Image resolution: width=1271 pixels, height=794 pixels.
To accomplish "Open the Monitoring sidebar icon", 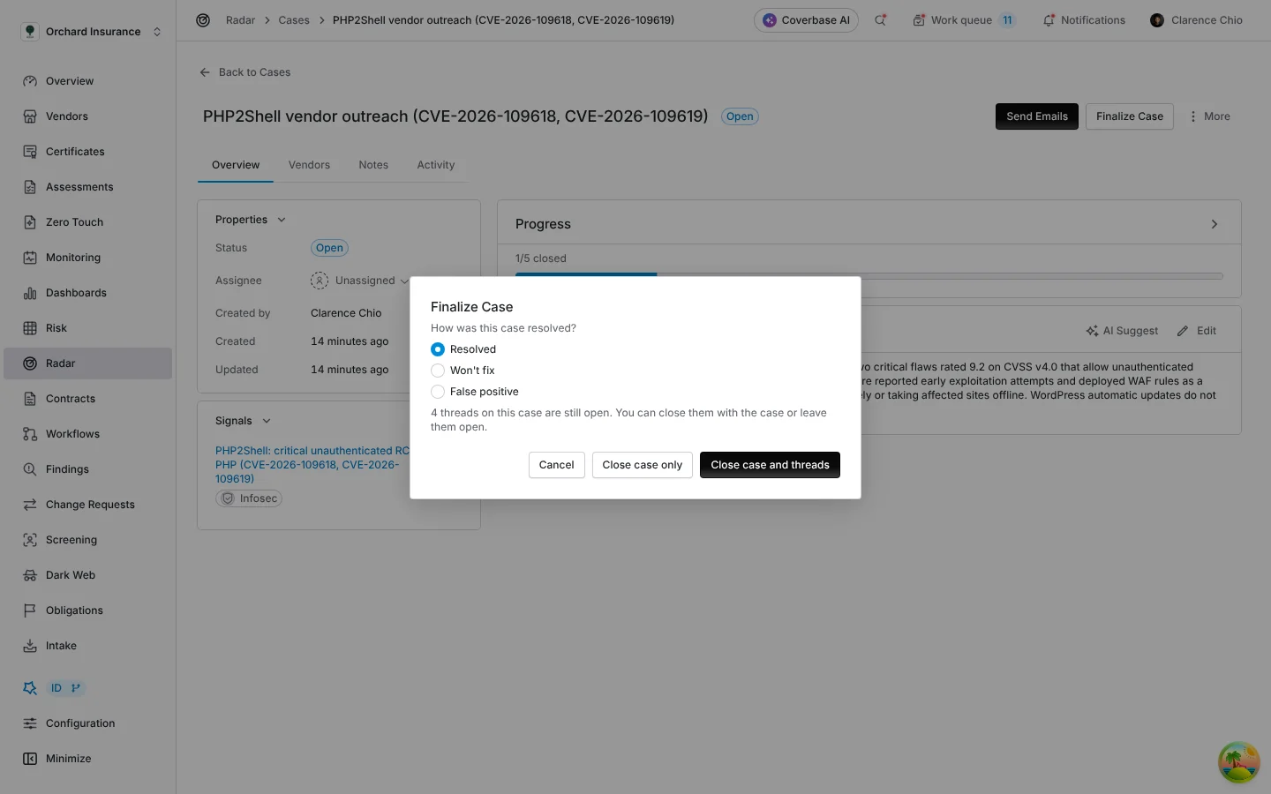I will (30, 258).
